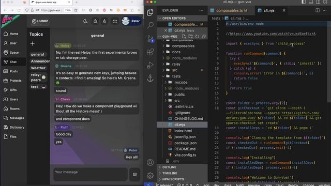
Task: Click the share icon in gun-vue header
Action: pos(95,21)
